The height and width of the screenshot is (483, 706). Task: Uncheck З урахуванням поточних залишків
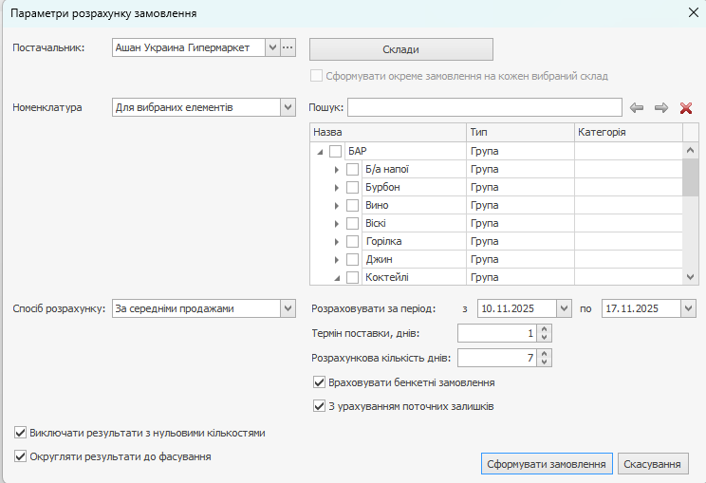[319, 406]
